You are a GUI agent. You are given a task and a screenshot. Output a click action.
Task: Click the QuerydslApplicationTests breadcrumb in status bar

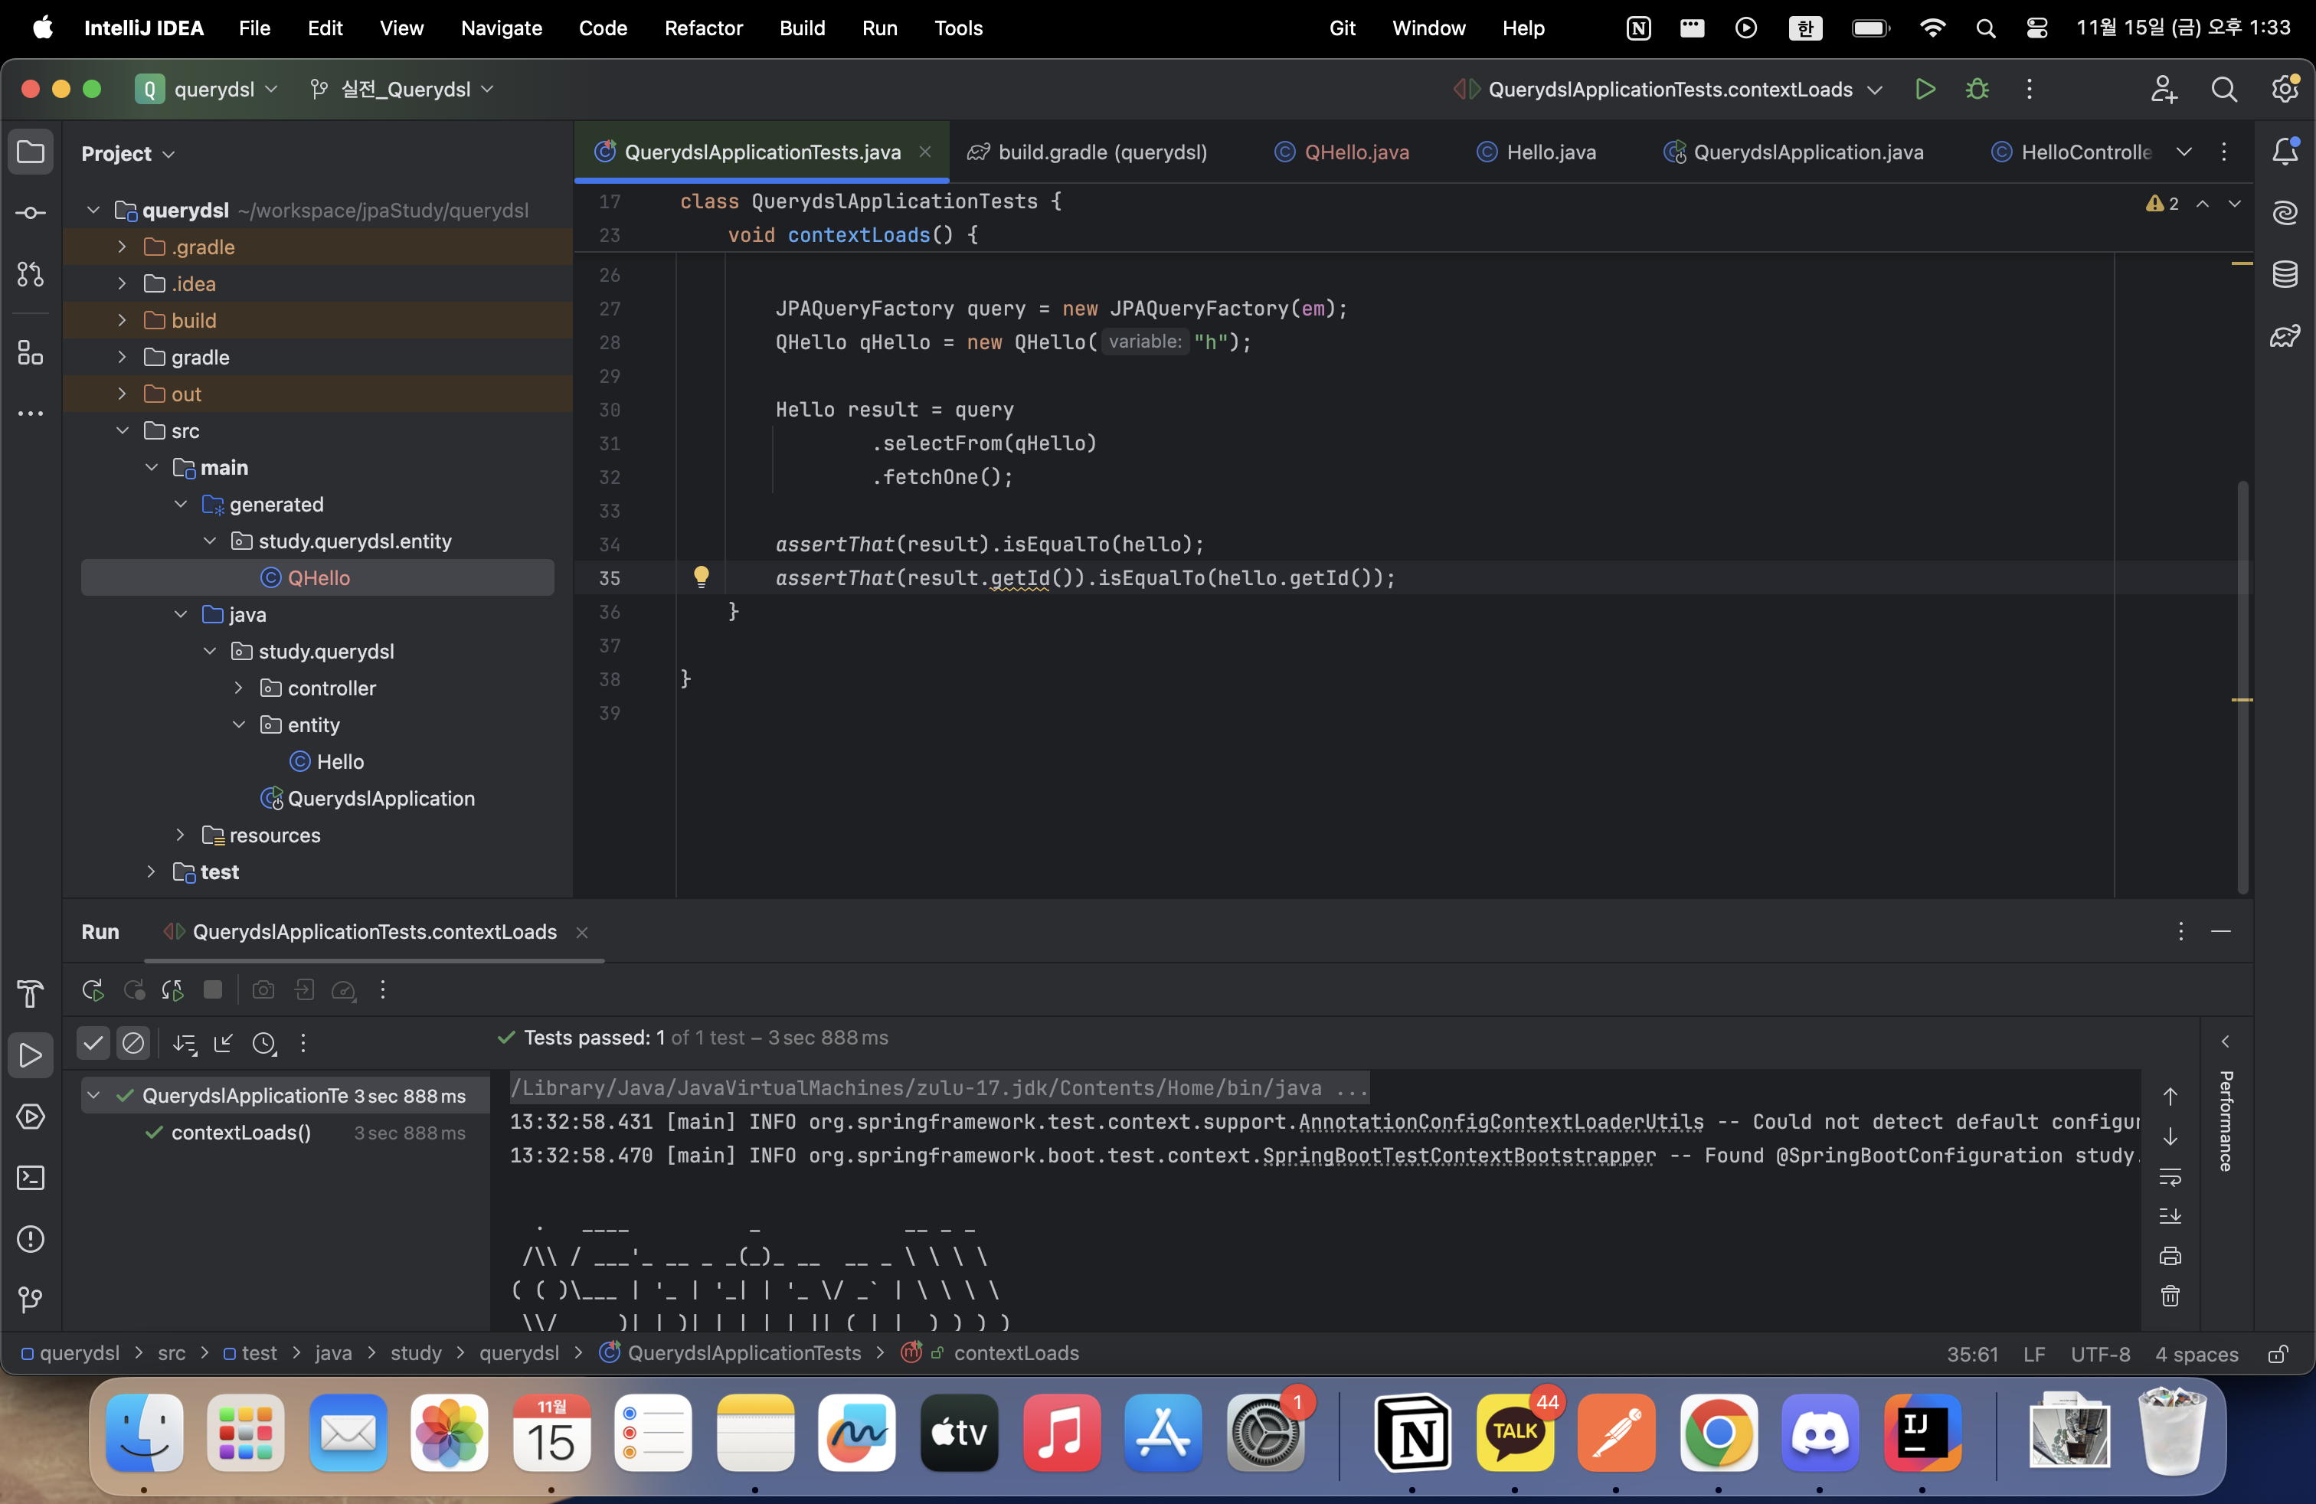click(744, 1353)
